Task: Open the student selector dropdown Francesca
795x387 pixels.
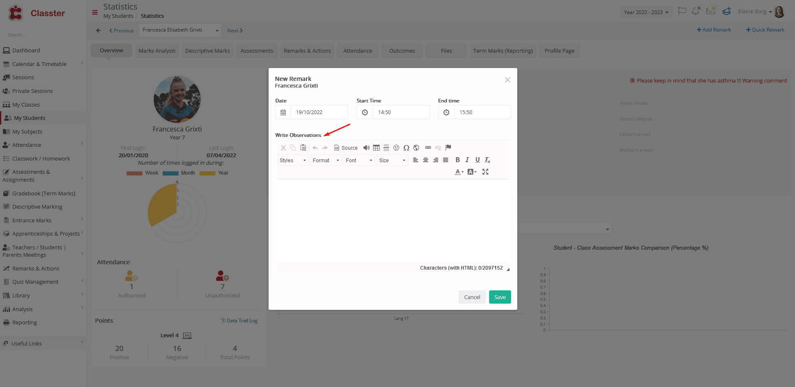Action: point(180,30)
